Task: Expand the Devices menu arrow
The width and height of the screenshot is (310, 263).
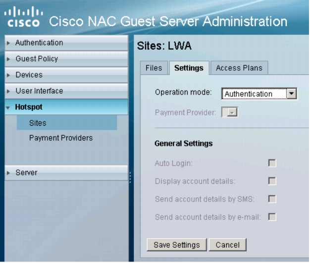Action: click(x=8, y=75)
